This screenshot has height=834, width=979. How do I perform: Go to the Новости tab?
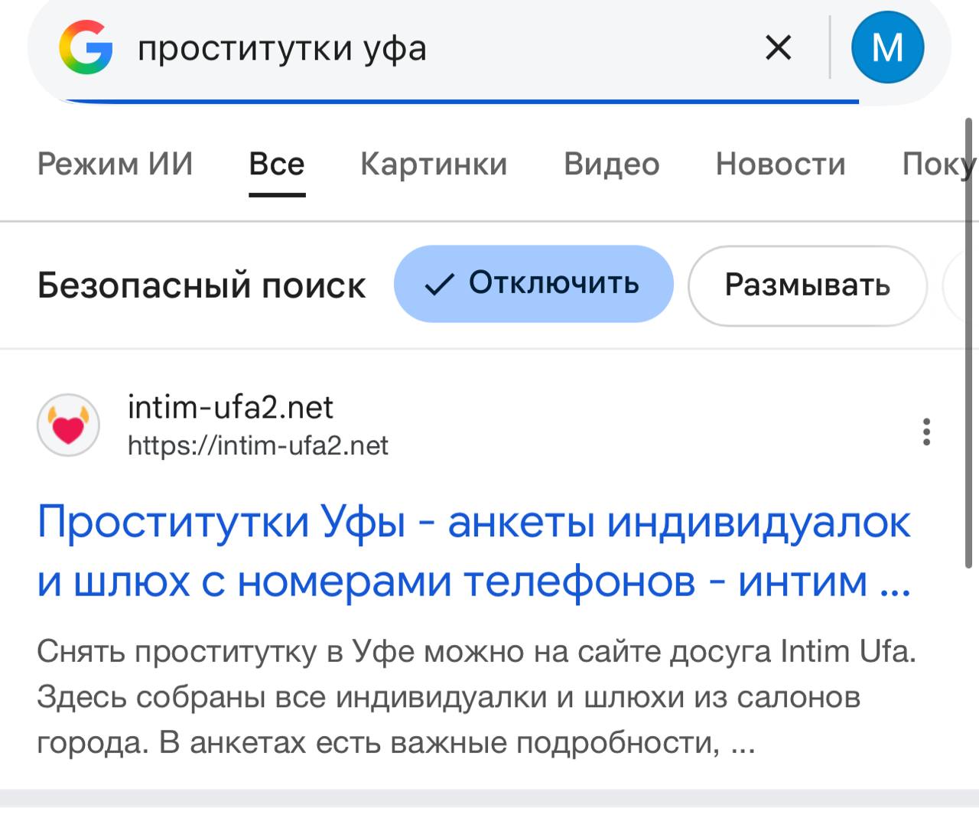point(780,164)
